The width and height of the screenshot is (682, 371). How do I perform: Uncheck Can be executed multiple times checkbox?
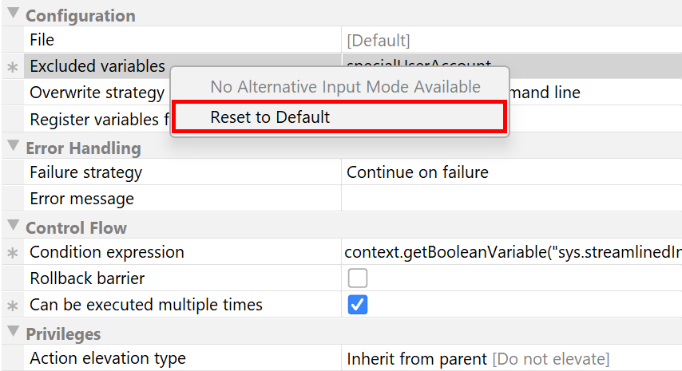click(358, 305)
